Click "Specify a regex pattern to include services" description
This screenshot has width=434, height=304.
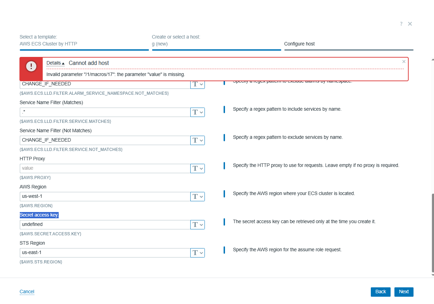tap(287, 109)
